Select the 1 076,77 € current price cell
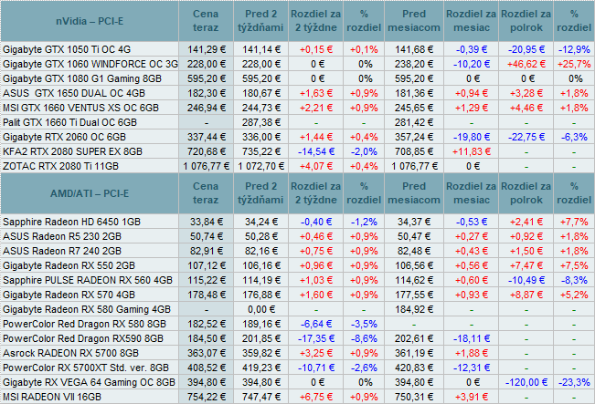This screenshot has height=404, width=595. 206,166
